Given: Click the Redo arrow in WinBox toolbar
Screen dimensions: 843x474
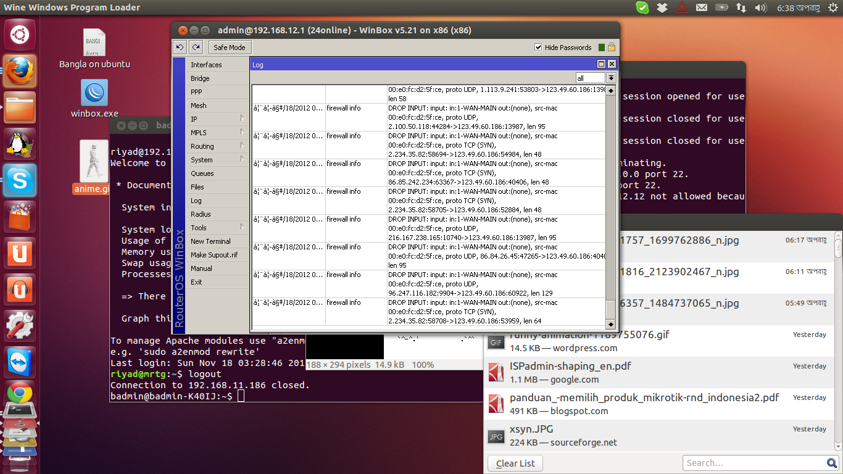Looking at the screenshot, I should tap(196, 47).
